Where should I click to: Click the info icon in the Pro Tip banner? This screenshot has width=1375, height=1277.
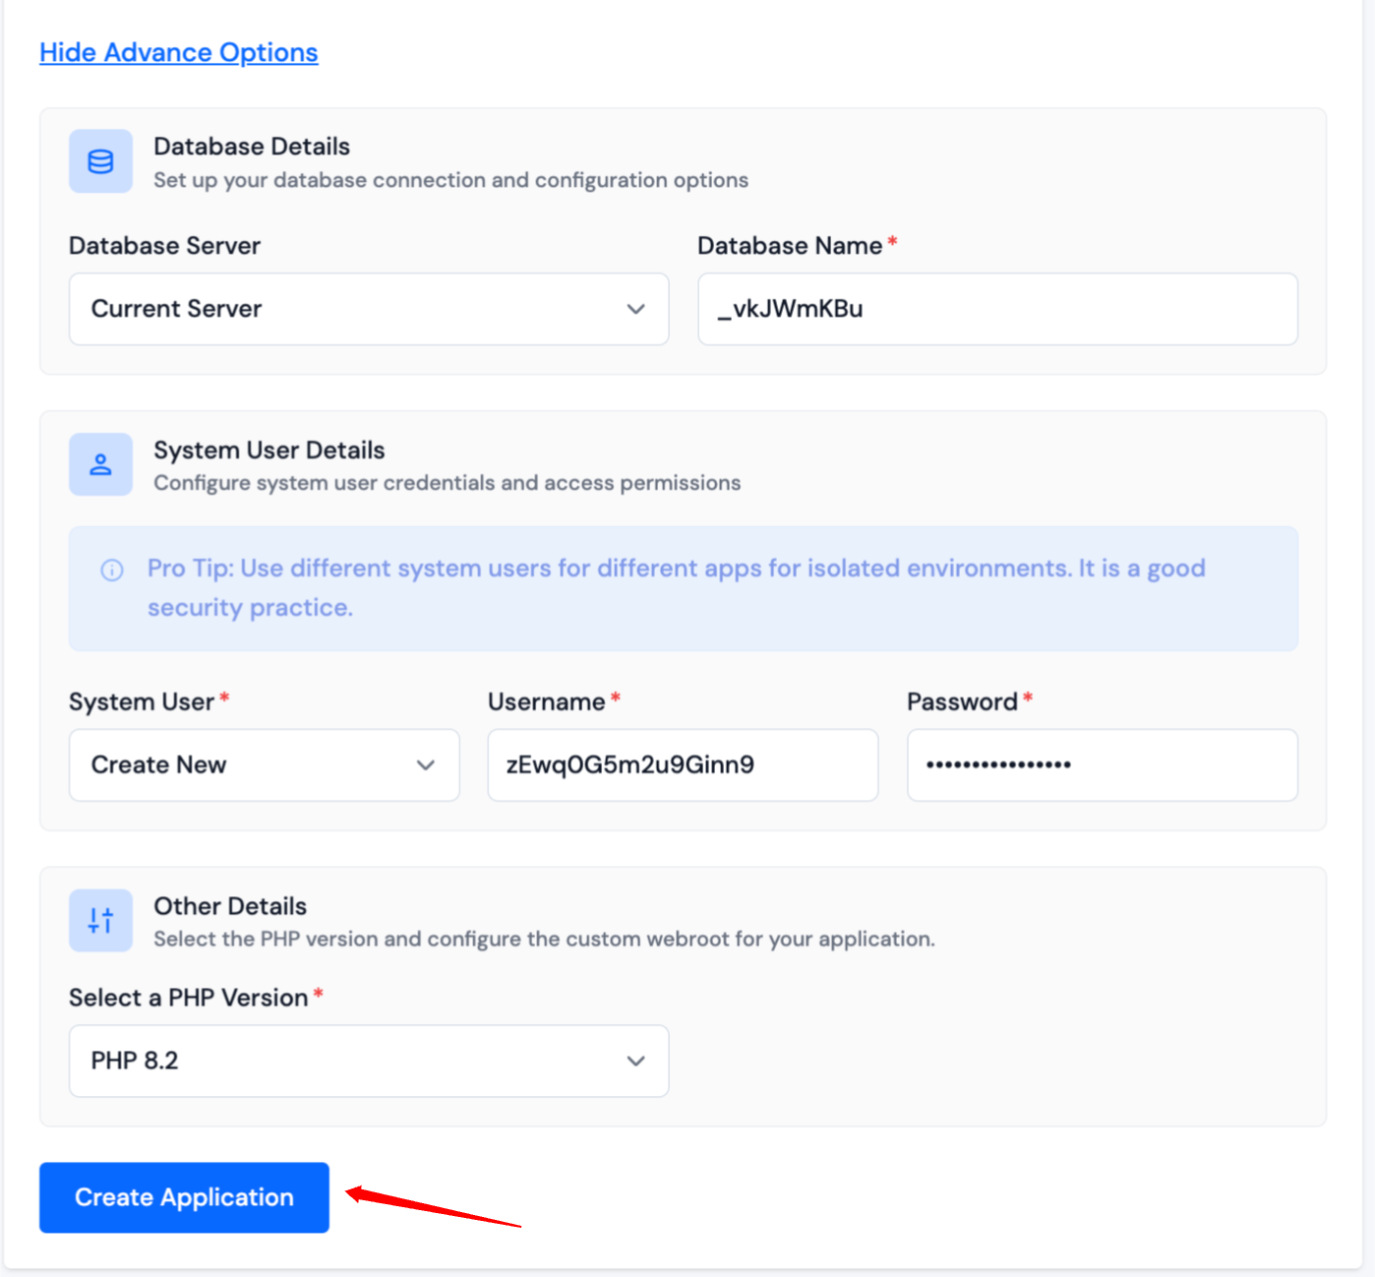click(x=111, y=570)
